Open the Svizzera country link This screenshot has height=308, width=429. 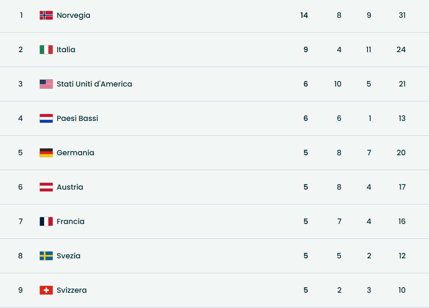72,290
